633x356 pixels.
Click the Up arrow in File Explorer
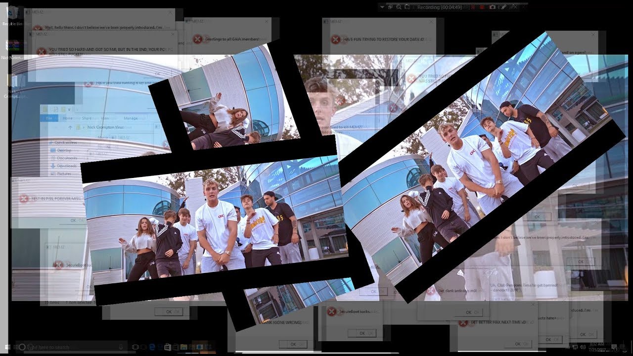click(x=70, y=127)
